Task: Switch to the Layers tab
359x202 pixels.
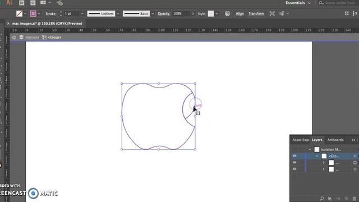Action: 317,140
